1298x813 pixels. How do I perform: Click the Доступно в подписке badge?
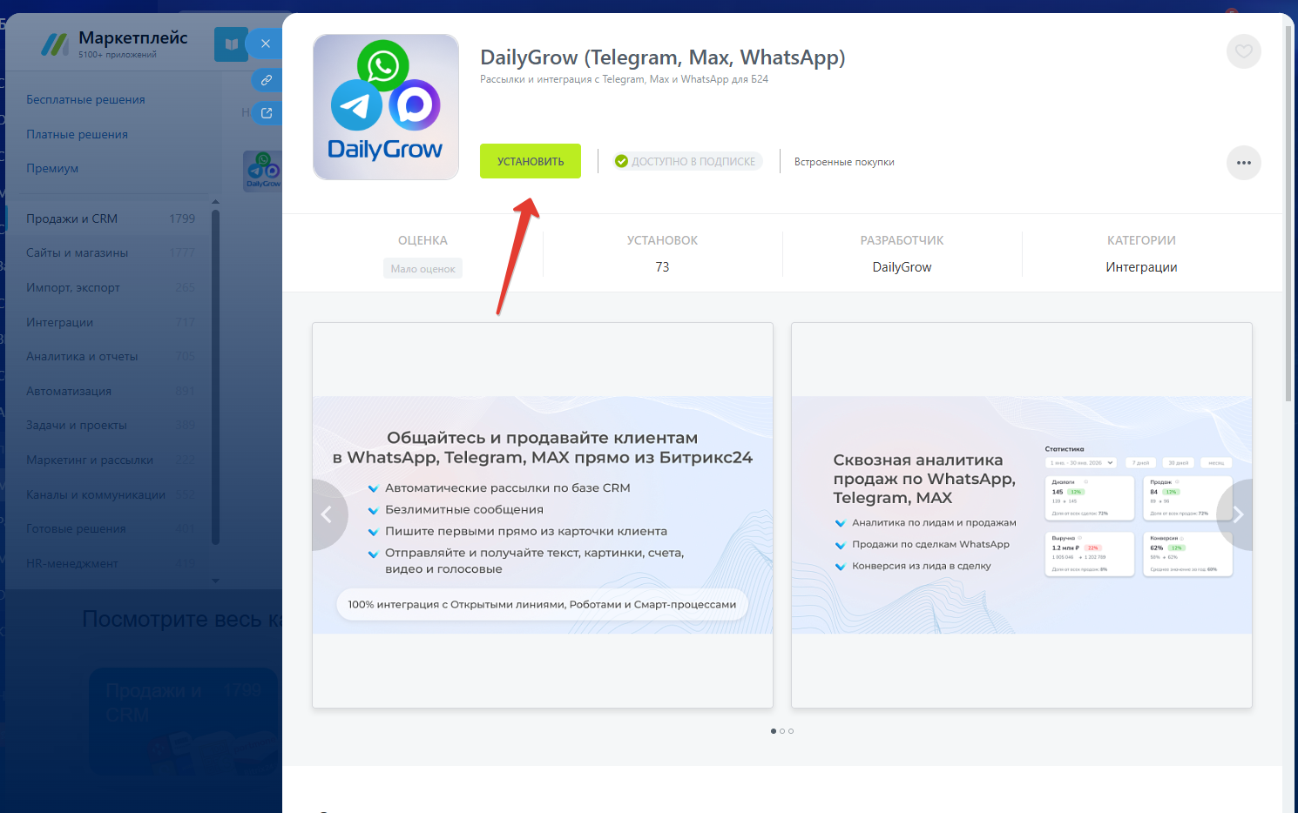tap(686, 162)
